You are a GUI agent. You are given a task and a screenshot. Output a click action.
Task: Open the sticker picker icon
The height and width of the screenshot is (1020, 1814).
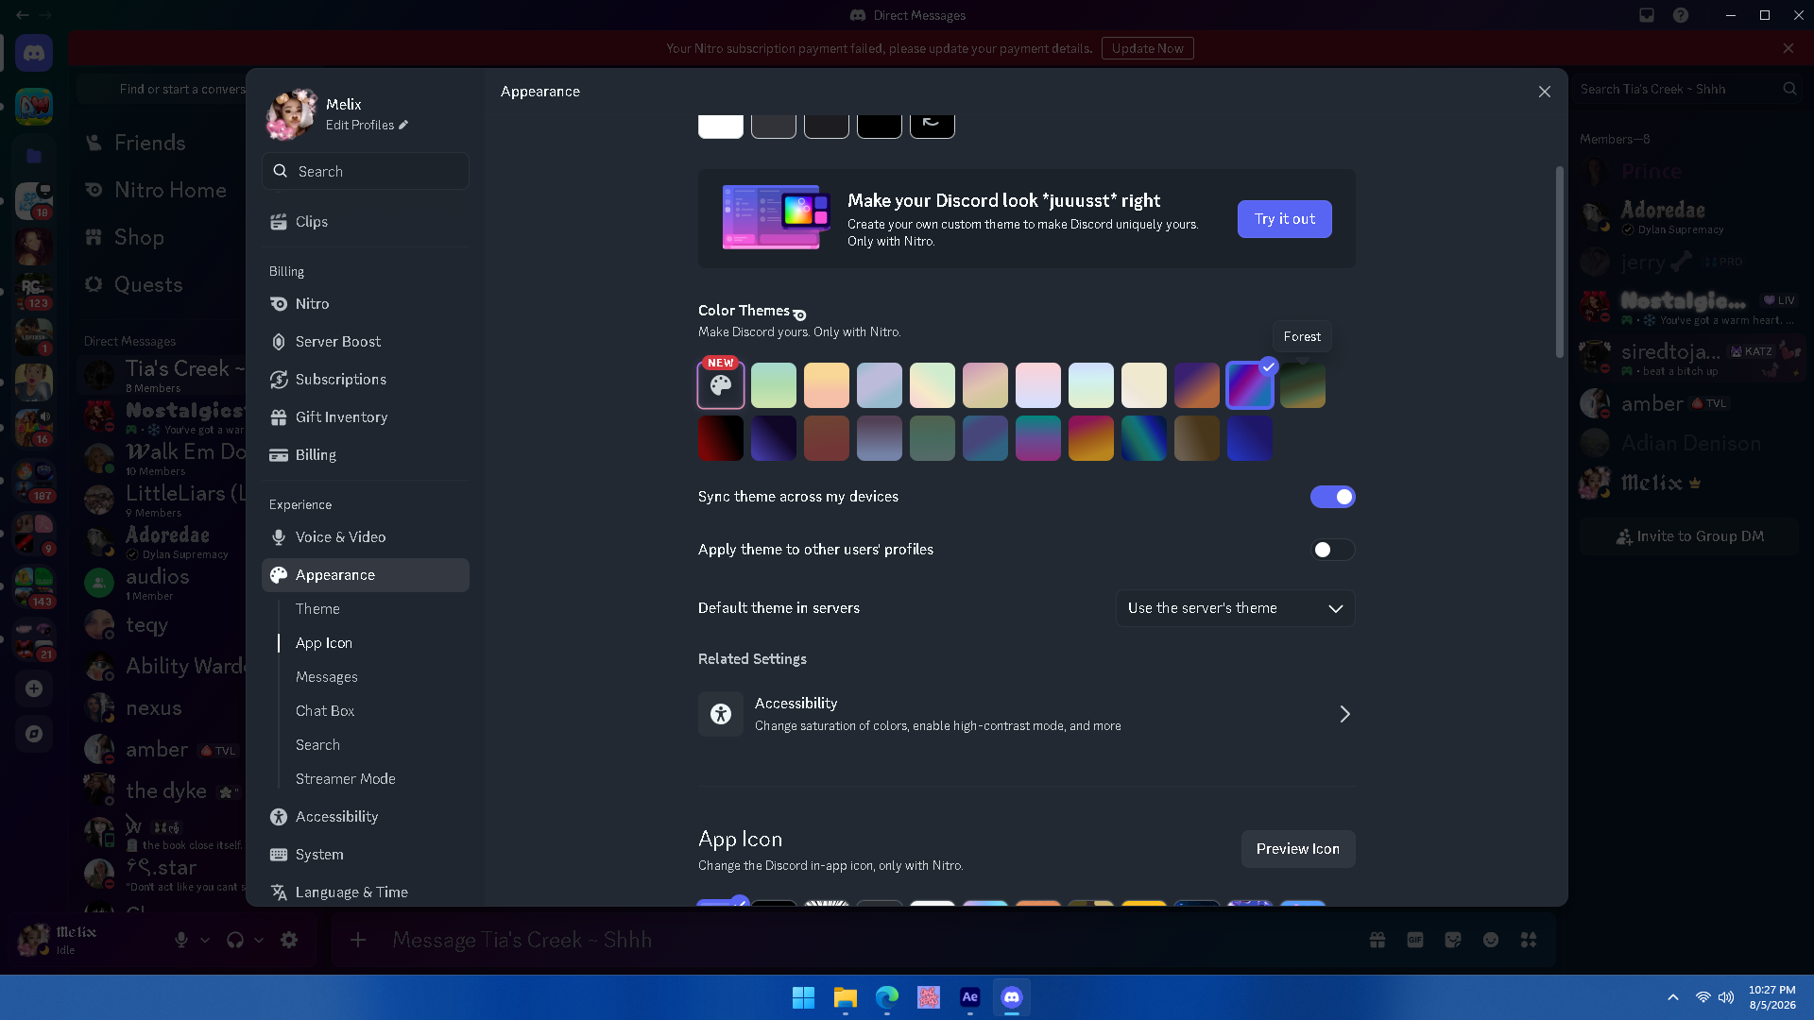coord(1453,940)
